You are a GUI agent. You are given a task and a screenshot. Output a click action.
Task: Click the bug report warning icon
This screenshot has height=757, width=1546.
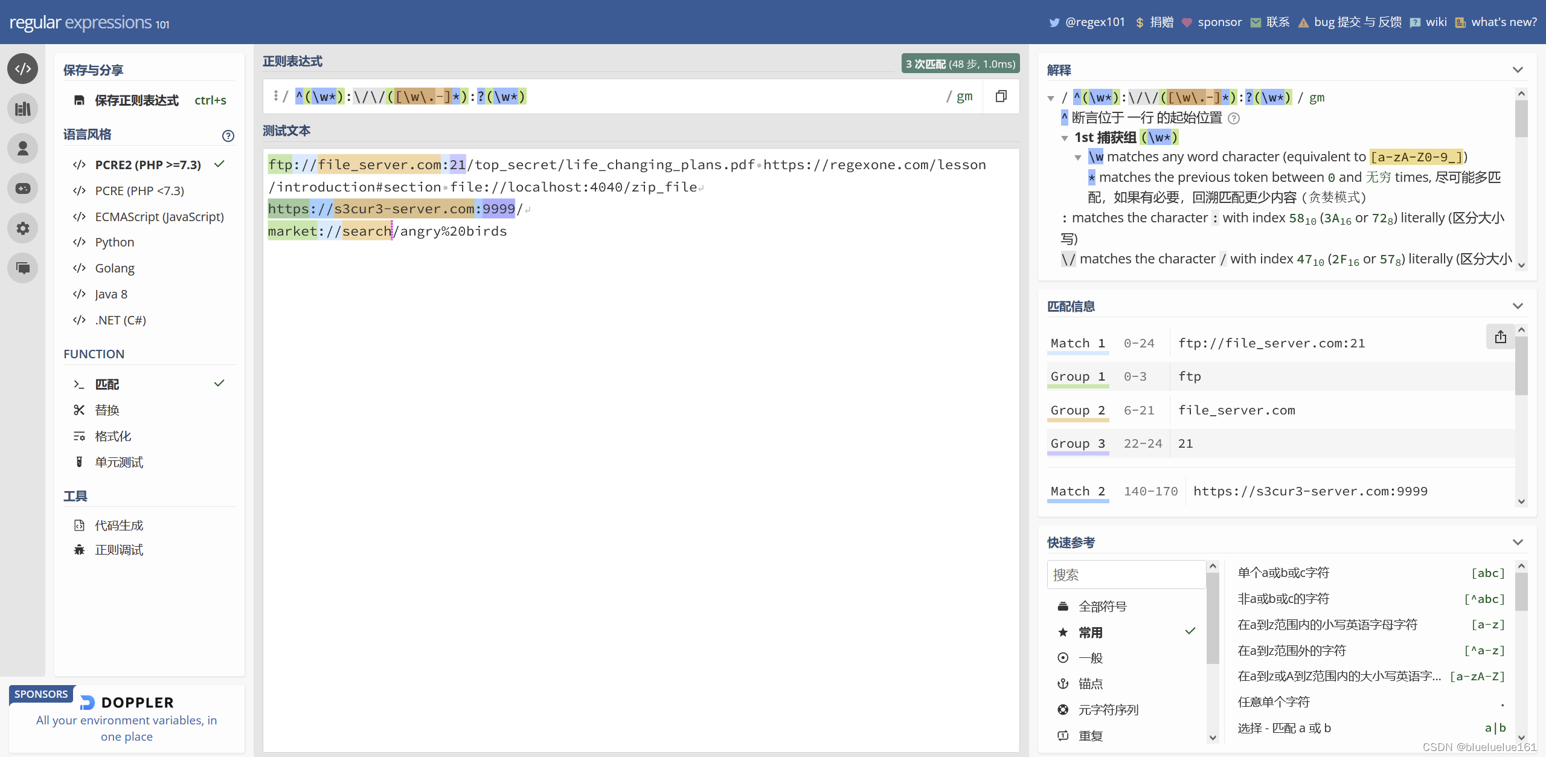point(1303,22)
